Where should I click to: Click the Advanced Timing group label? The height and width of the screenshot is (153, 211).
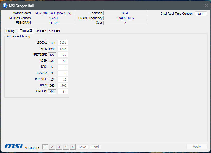(x=18, y=36)
